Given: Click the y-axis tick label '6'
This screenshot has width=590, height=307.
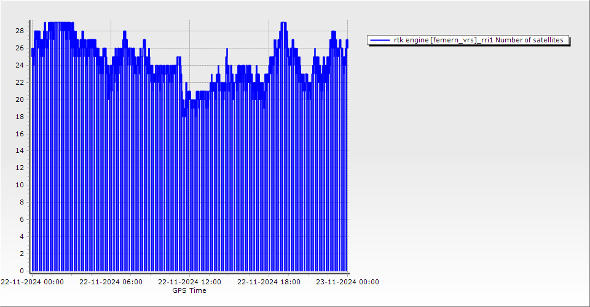Looking at the screenshot, I should (22, 219).
